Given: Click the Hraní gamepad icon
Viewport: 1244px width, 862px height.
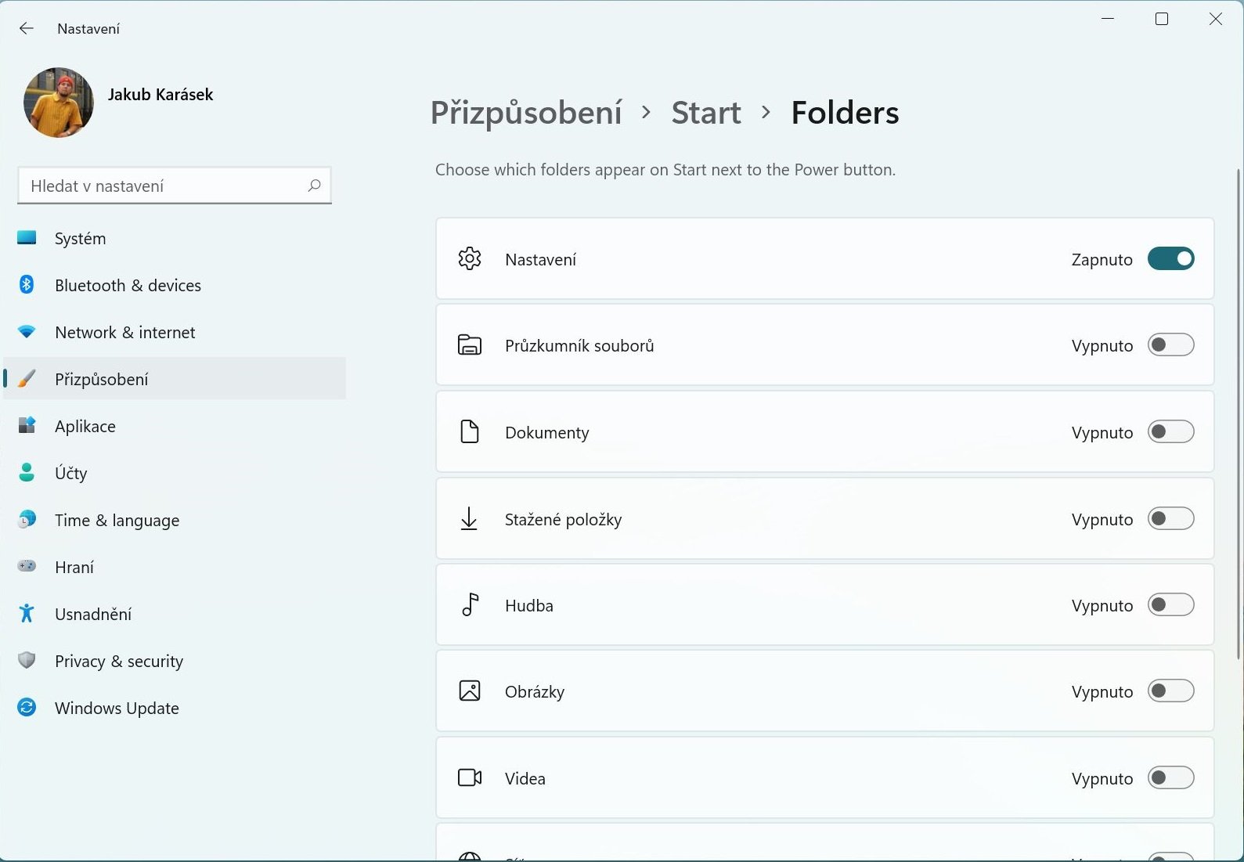Looking at the screenshot, I should pos(27,565).
